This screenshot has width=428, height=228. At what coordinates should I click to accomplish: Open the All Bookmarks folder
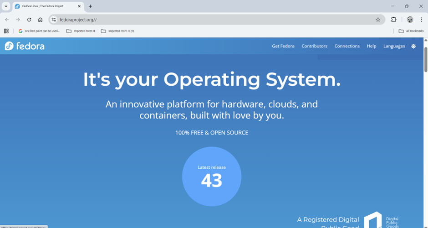[x=411, y=31]
